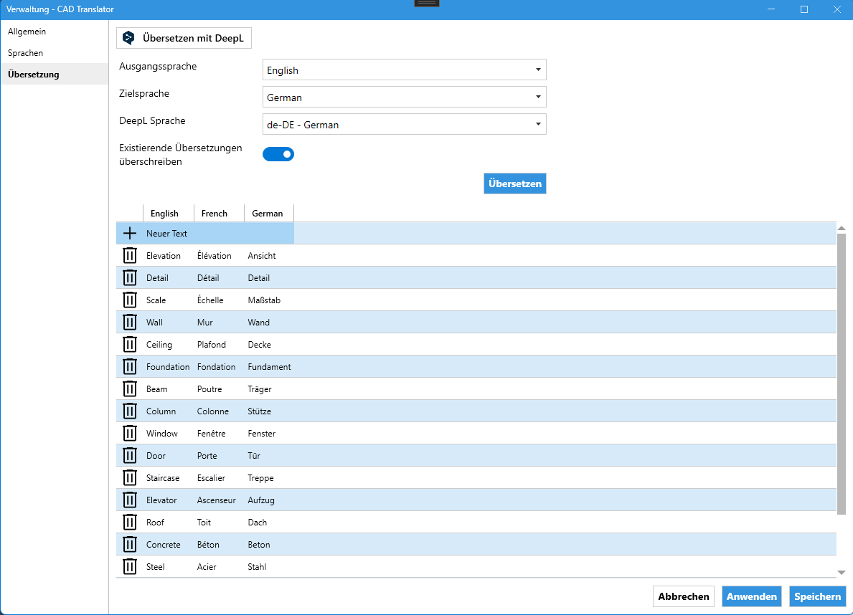Click the Speichern button
The height and width of the screenshot is (615, 853).
click(817, 596)
